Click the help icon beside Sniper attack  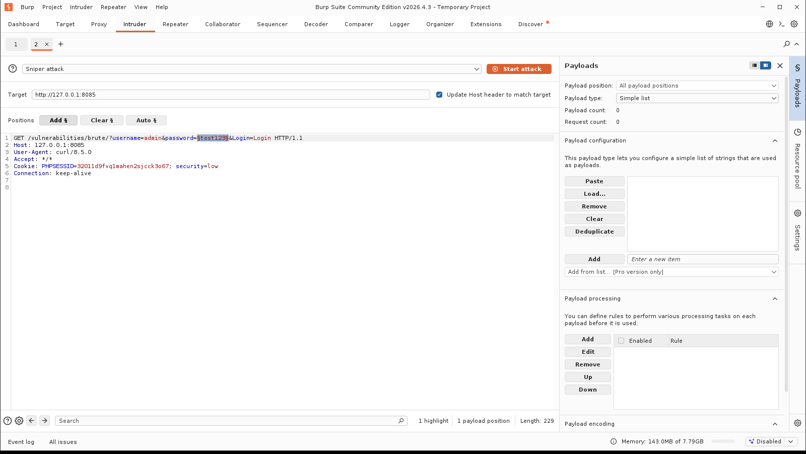point(13,68)
